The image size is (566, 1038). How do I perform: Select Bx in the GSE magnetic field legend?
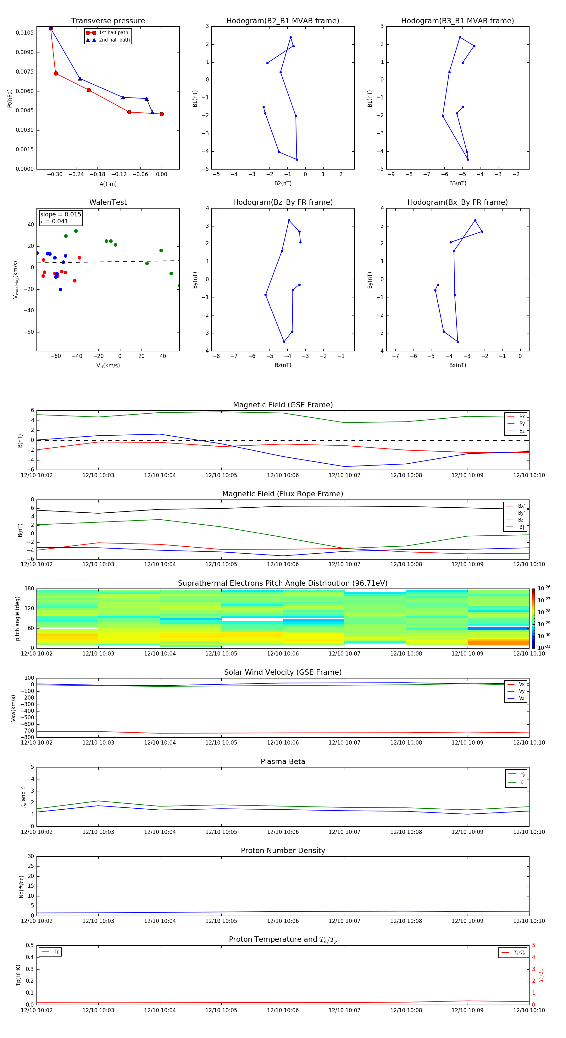click(x=516, y=417)
